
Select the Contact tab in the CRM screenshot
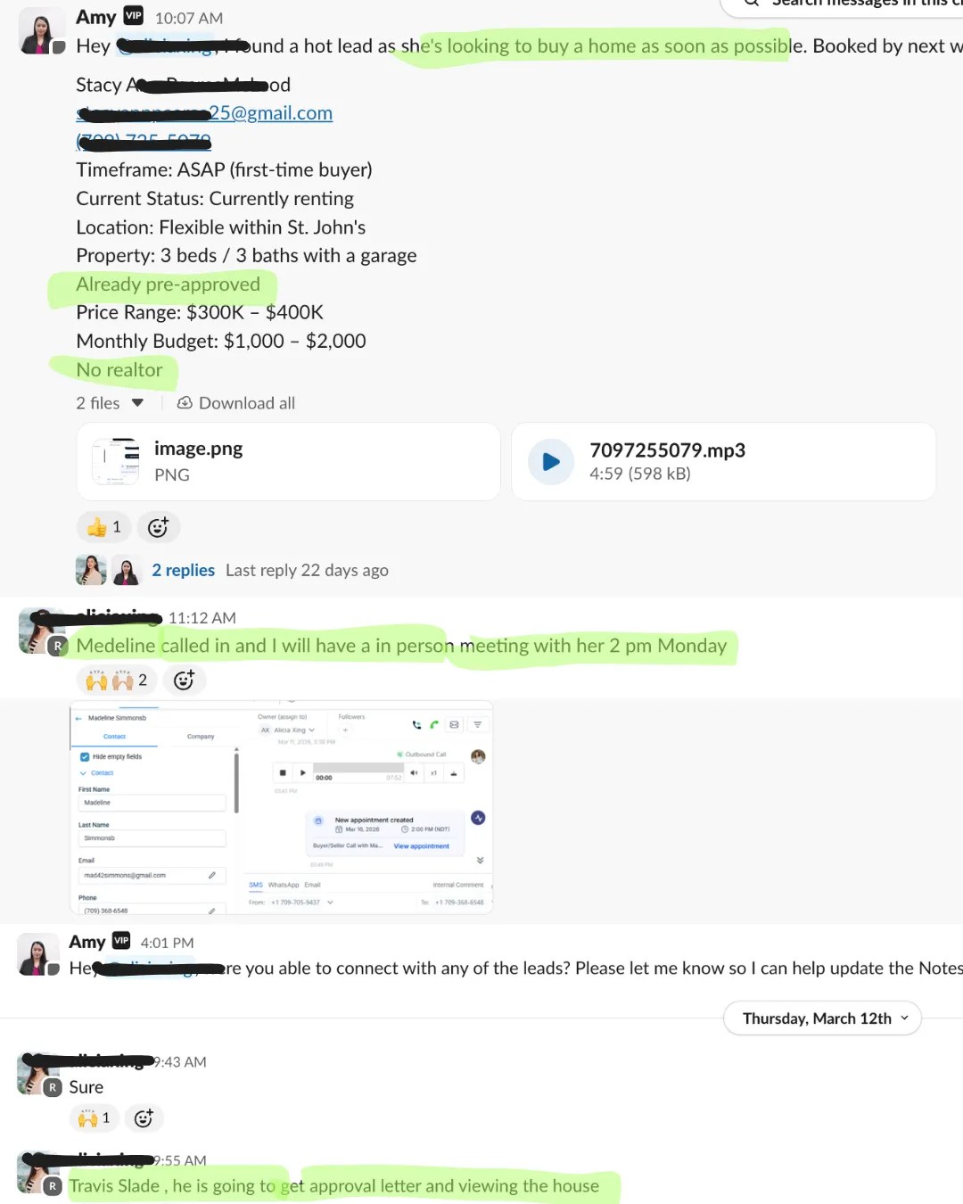pos(114,737)
